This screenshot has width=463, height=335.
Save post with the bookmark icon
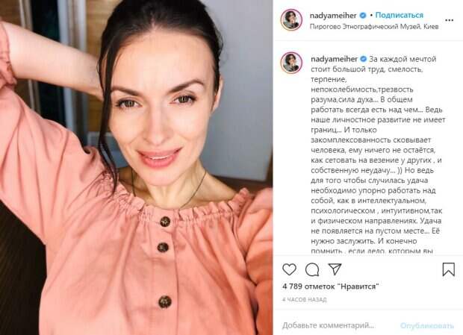[448, 269]
